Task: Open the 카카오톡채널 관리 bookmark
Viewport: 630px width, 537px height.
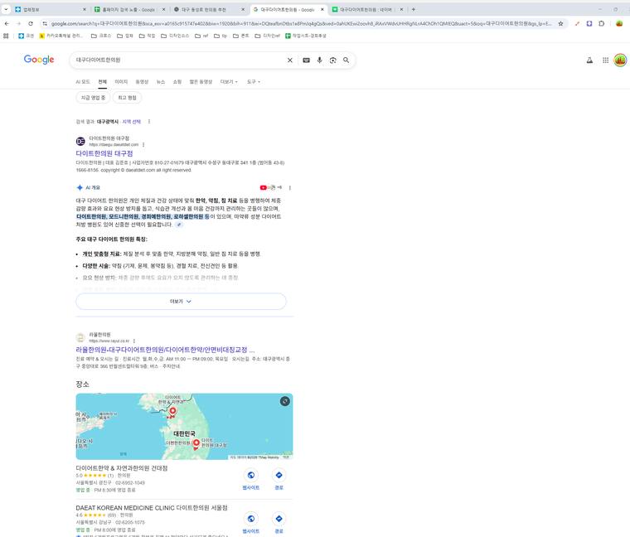Action: coord(61,36)
